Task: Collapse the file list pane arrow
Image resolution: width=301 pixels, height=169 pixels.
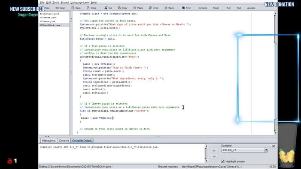Action: pyautogui.click(x=71, y=19)
